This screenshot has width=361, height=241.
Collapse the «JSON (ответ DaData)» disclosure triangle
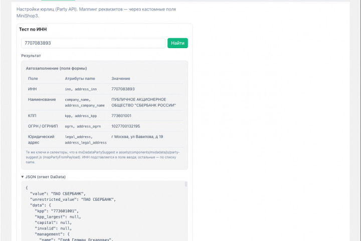pos(23,177)
